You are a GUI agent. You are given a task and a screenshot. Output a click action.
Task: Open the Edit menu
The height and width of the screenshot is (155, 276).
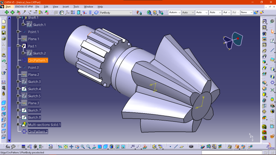(46, 7)
